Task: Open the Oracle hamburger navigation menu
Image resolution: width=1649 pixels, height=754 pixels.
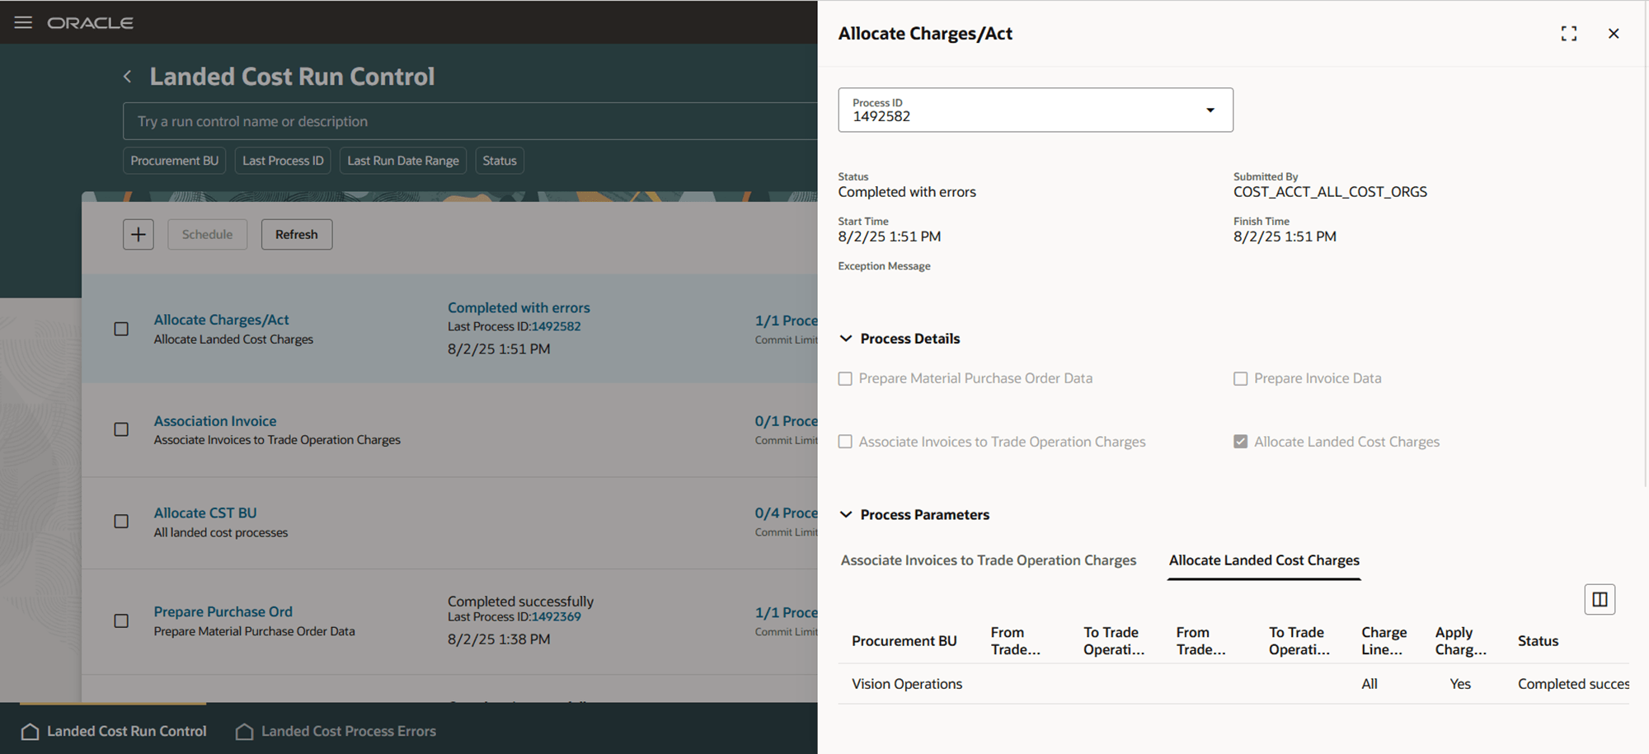Action: (x=23, y=22)
